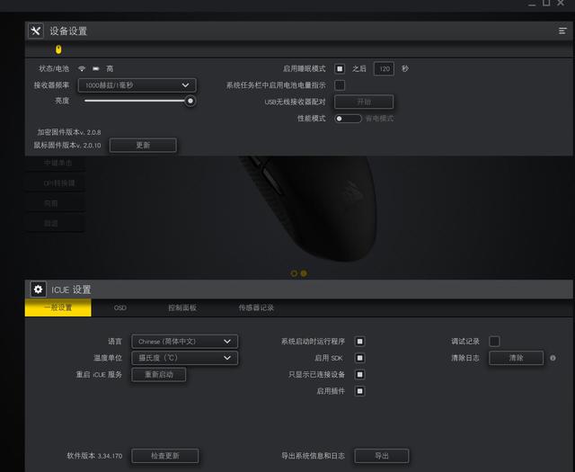Click the 亮度 brightness slider handle
Screen dimensions: 575x472
(190, 101)
